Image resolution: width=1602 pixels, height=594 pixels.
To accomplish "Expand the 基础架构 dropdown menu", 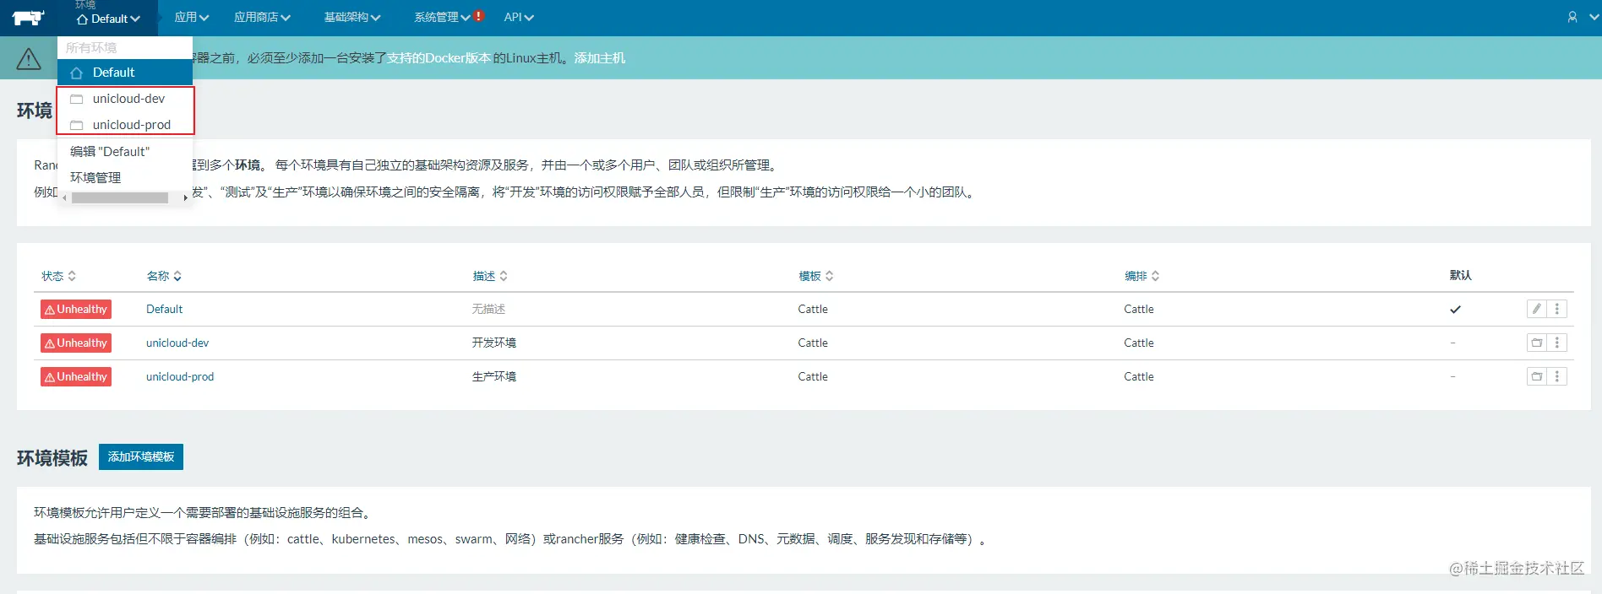I will coord(351,17).
